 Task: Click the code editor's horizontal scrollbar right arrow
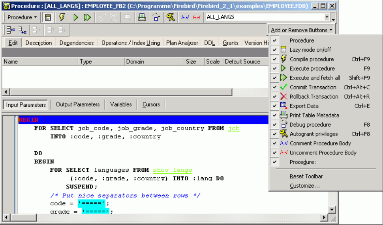[x=324, y=218]
